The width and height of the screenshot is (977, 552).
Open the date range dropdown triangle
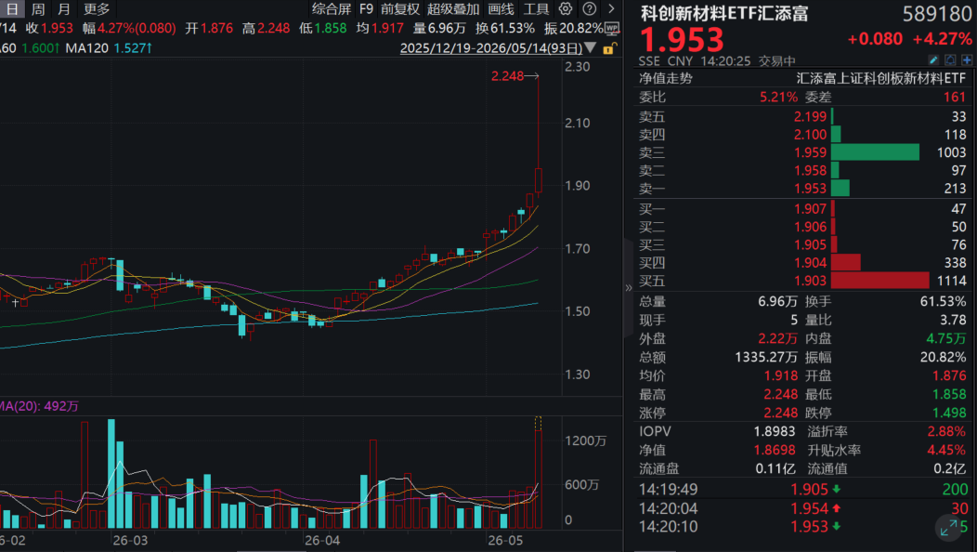[591, 48]
